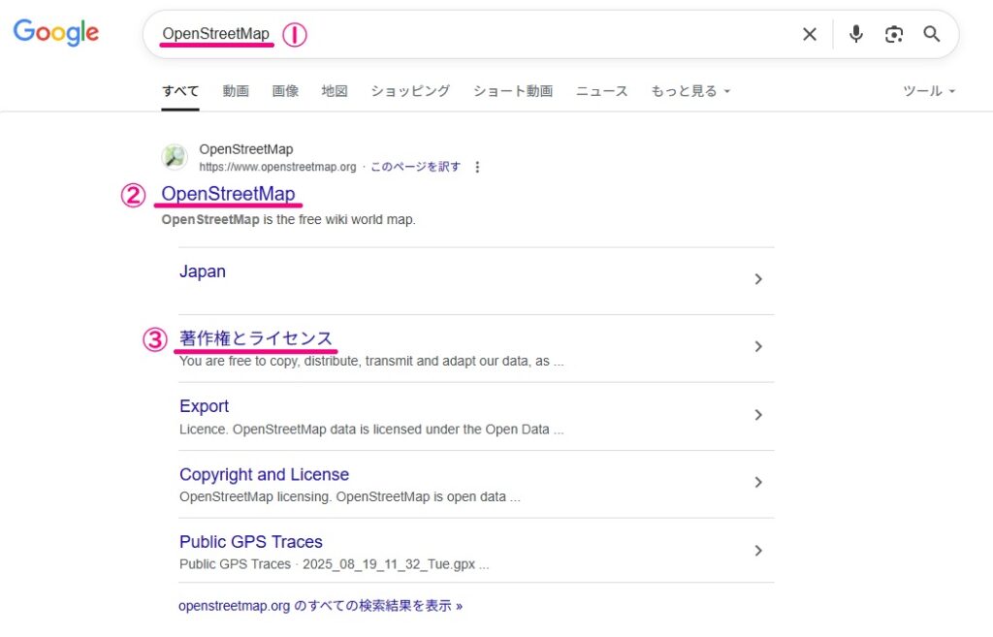This screenshot has width=993, height=637.
Task: Open image search camera lens icon
Action: [x=893, y=34]
